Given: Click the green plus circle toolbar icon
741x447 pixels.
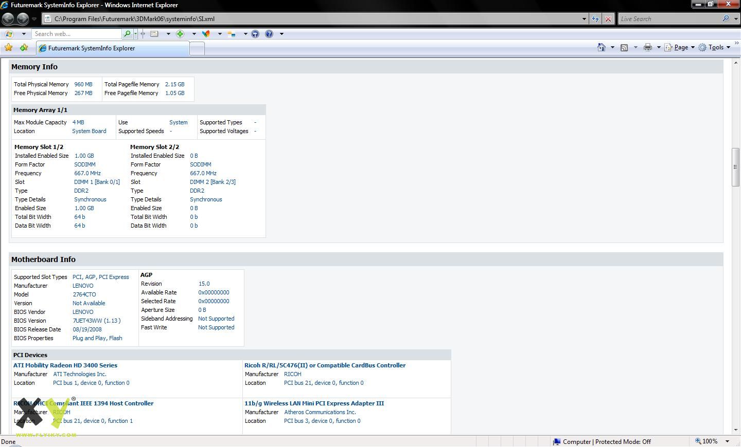Looking at the screenshot, I should coord(180,34).
